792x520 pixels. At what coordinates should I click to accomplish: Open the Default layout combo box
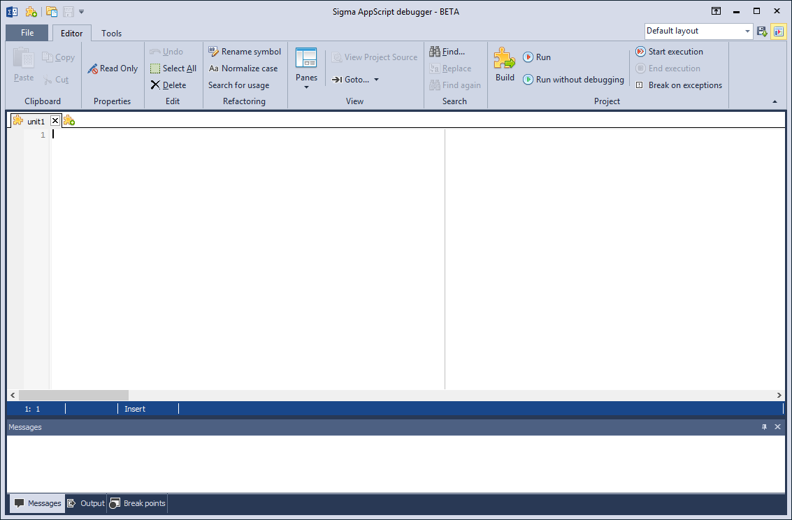[698, 31]
